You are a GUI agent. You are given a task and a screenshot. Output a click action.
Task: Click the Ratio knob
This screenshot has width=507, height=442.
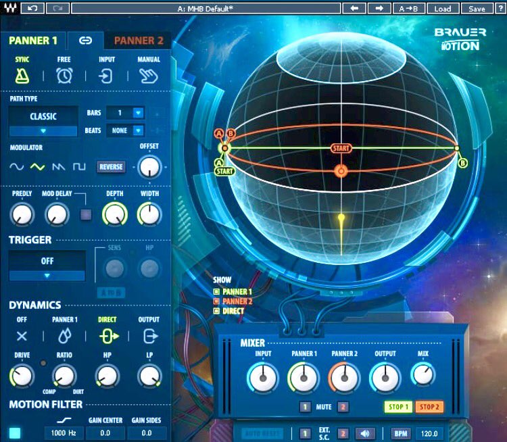(x=64, y=376)
